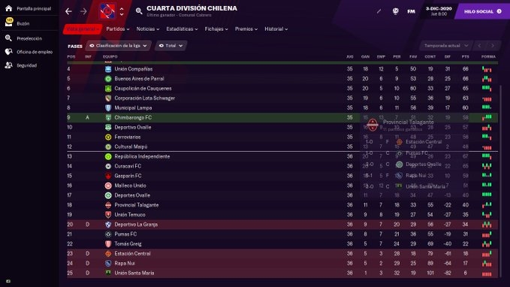Open Preselección magnifier icon in sidebar
The image size is (510, 287).
coord(8,38)
